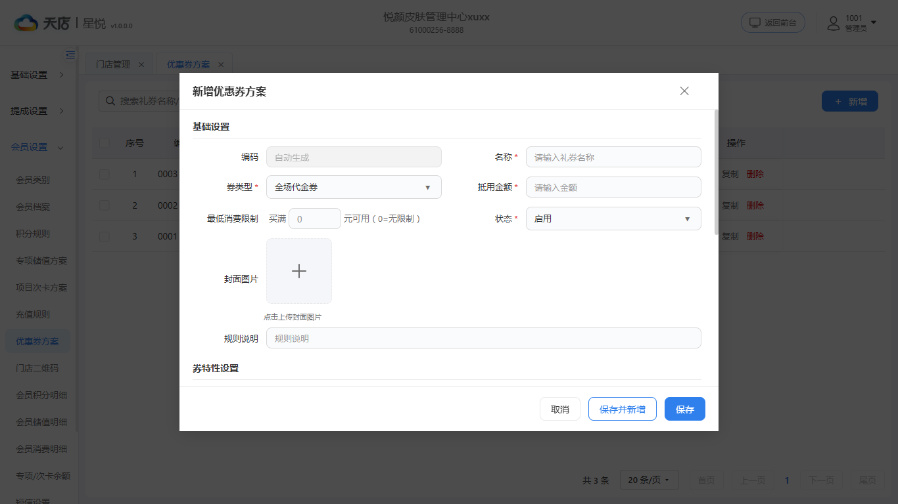This screenshot has width=898, height=504.
Task: Click the plus icon to upload cover image
Action: click(x=299, y=271)
